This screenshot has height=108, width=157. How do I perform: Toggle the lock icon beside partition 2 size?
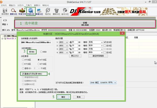tap(71, 46)
